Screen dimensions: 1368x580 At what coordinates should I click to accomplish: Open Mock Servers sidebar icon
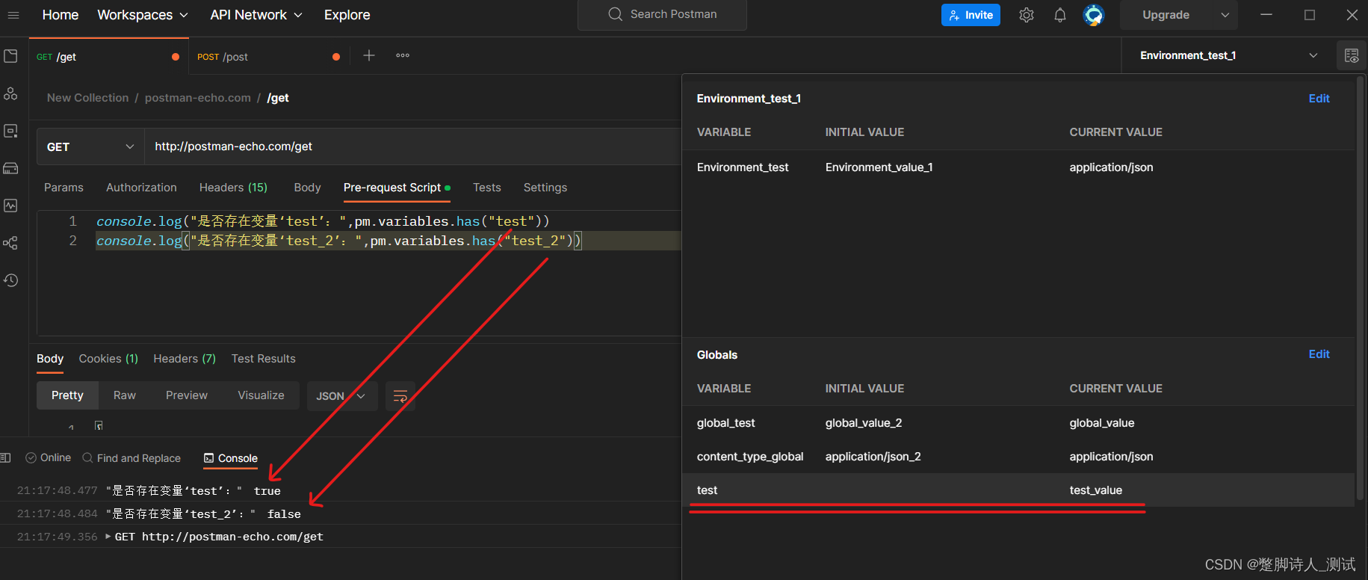point(10,168)
